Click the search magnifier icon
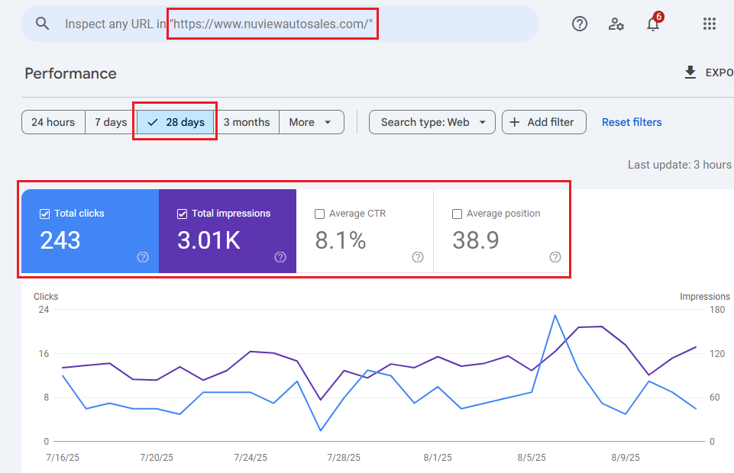Viewport: 734px width, 473px height. tap(43, 24)
